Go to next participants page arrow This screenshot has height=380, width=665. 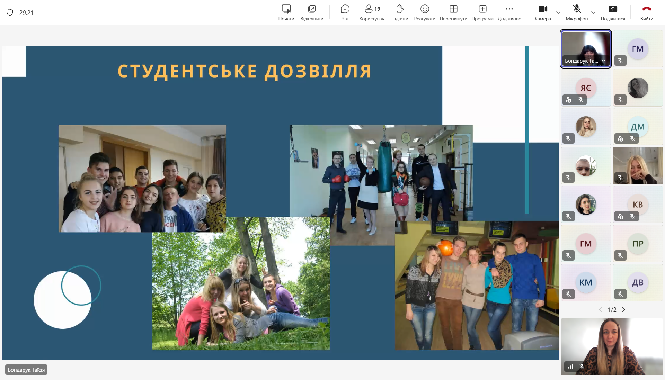point(623,310)
